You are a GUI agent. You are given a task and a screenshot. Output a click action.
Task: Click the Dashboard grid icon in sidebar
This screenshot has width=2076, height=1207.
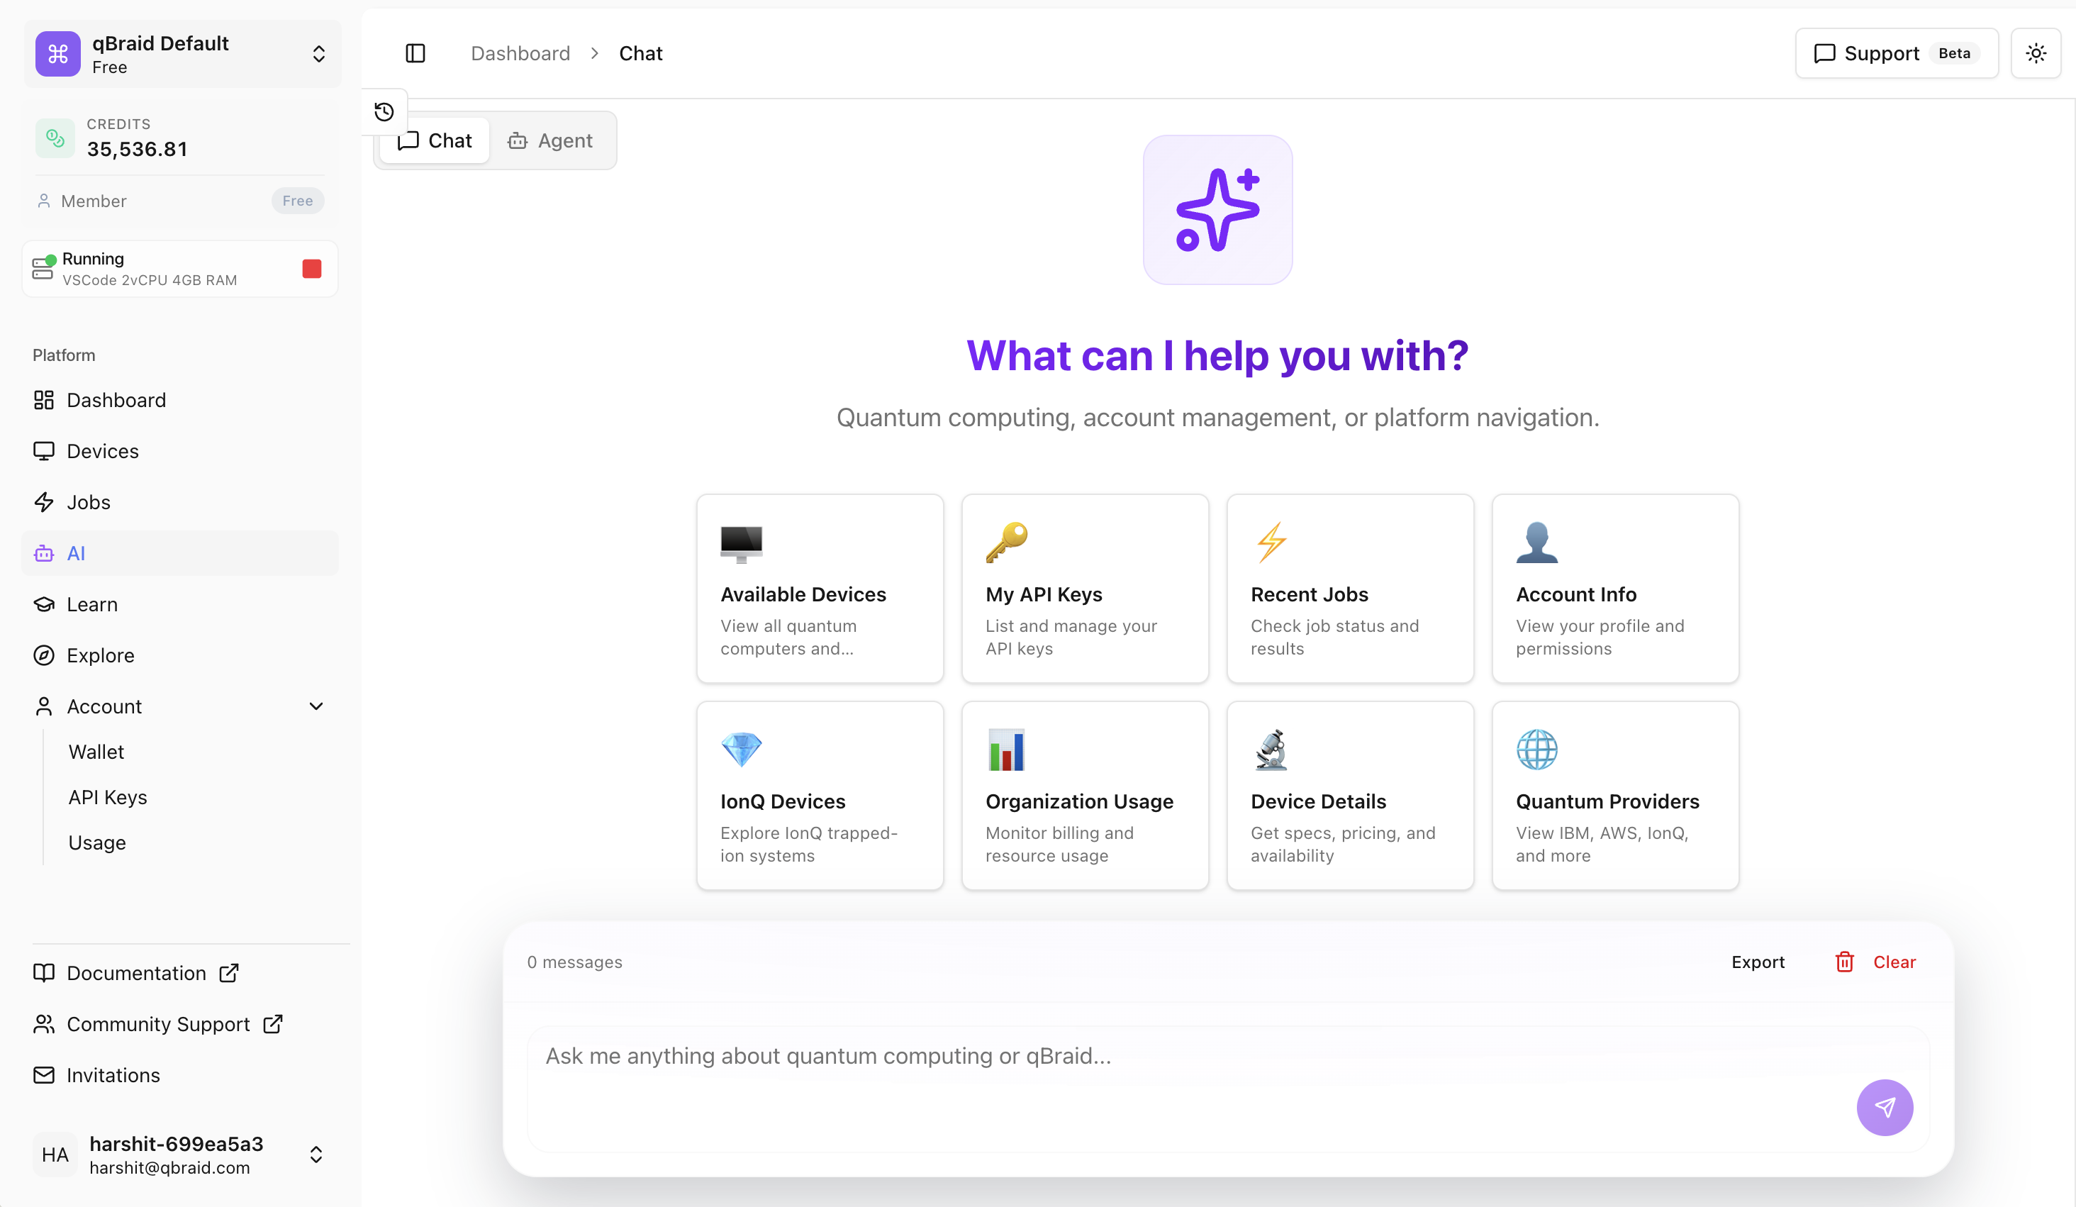click(x=44, y=399)
